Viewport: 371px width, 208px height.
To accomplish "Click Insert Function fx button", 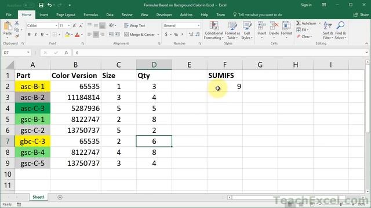I will tap(67, 53).
